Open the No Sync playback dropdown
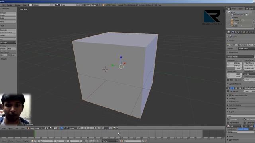The image size is (255, 143). pyautogui.click(x=110, y=141)
